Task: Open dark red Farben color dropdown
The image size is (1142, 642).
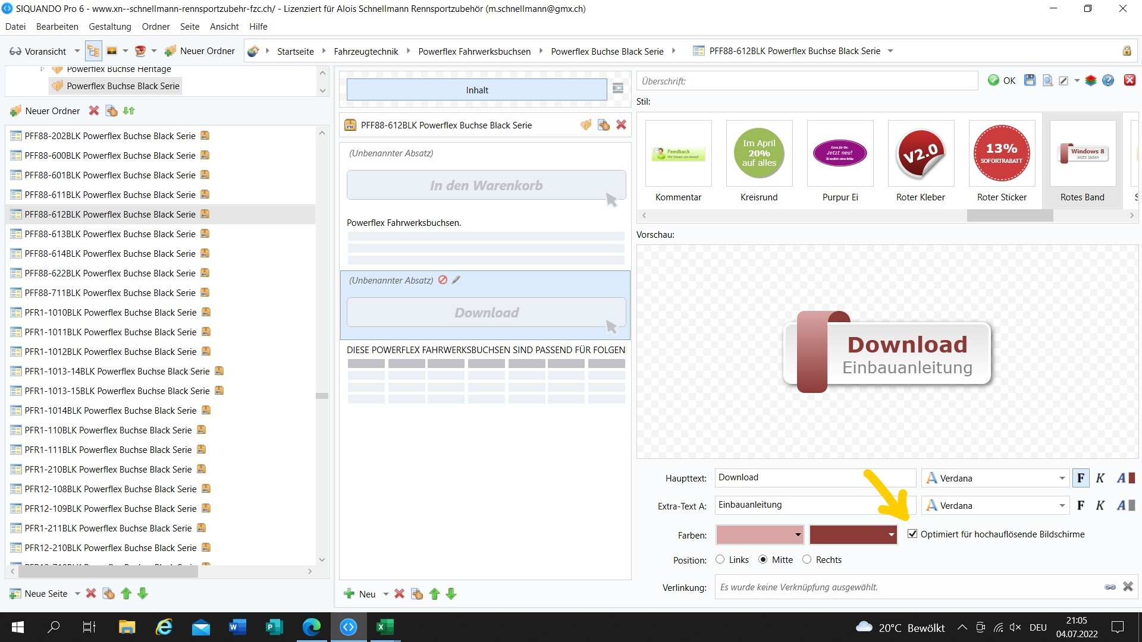Action: click(854, 534)
